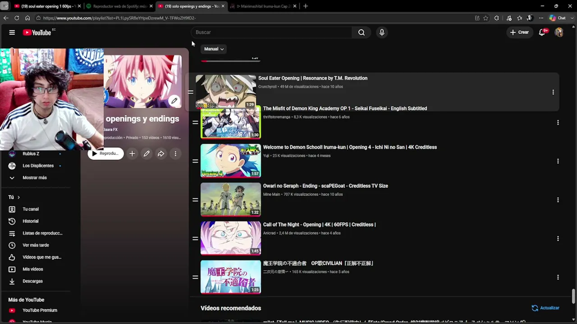Screen dimensions: 577x324
Task: Open the playlist's more options menu
Action: click(175, 153)
